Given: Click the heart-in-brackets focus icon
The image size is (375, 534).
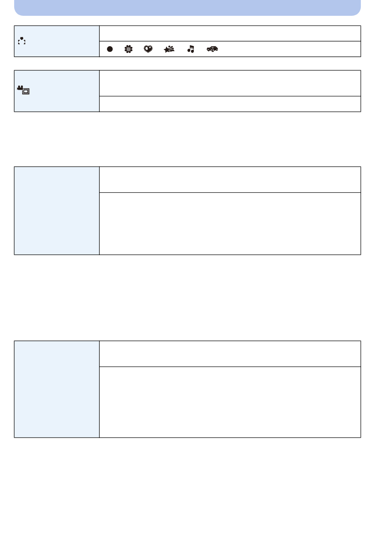Looking at the screenshot, I should (x=22, y=41).
